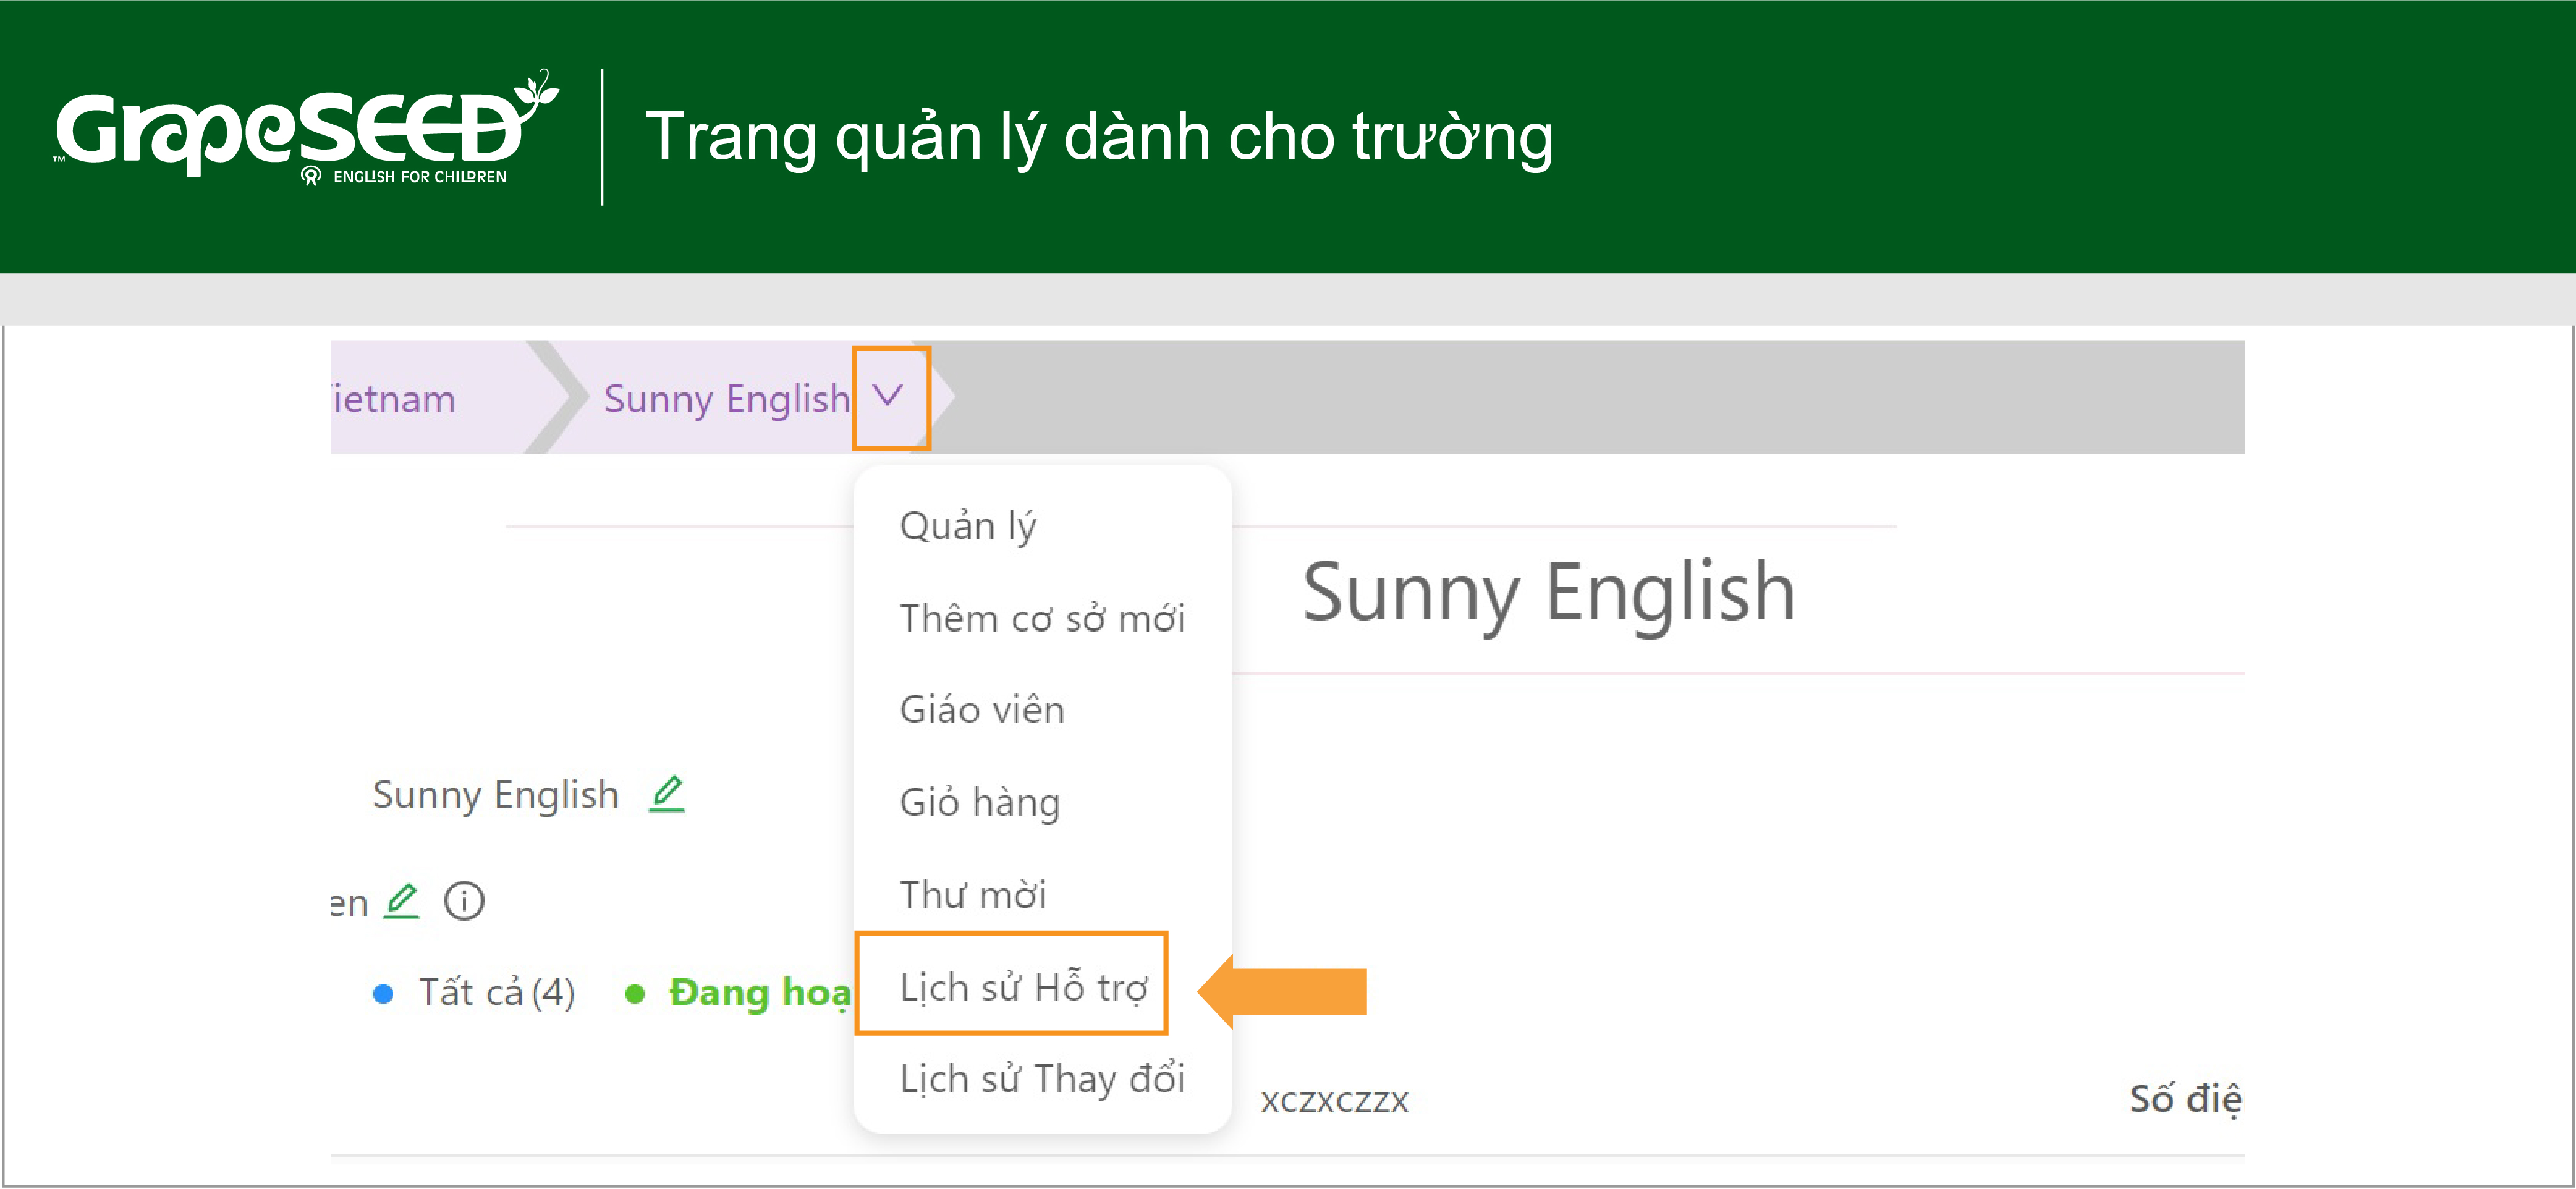Select Quản lý from the dropdown menu
The image size is (2576, 1189).
pos(968,526)
